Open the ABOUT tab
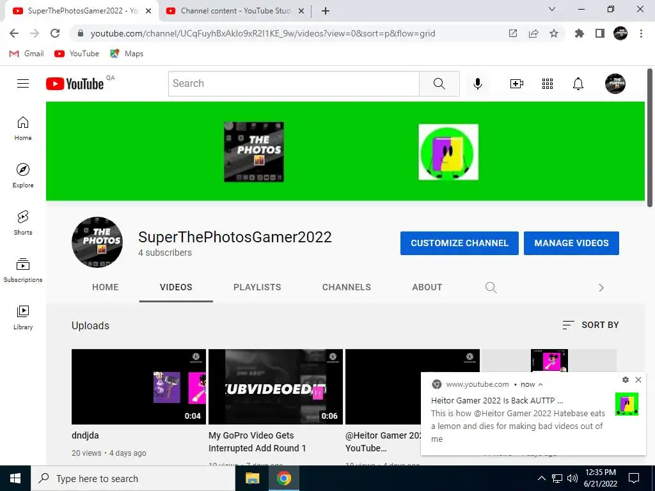The image size is (655, 491). (427, 287)
